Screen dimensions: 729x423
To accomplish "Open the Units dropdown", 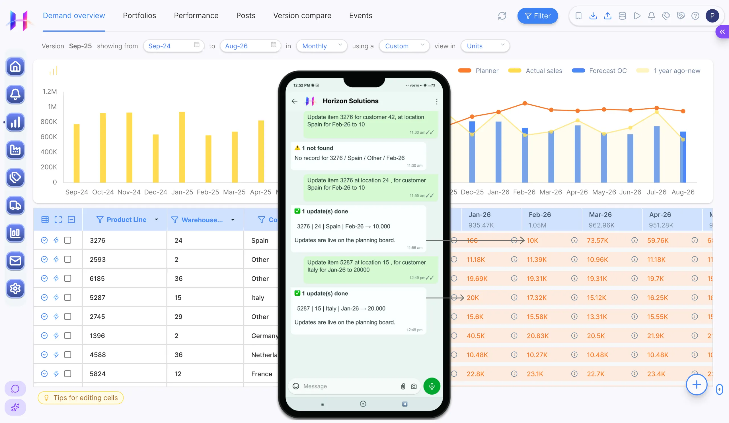I will [485, 46].
